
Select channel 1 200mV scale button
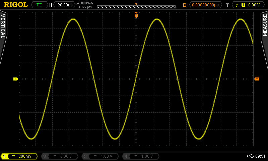(19, 156)
